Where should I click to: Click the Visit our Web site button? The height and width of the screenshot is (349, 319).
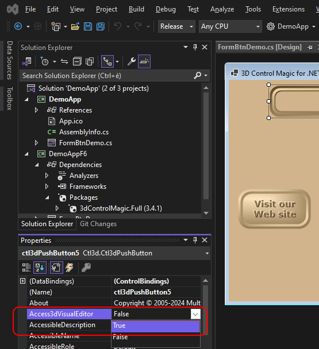(275, 209)
